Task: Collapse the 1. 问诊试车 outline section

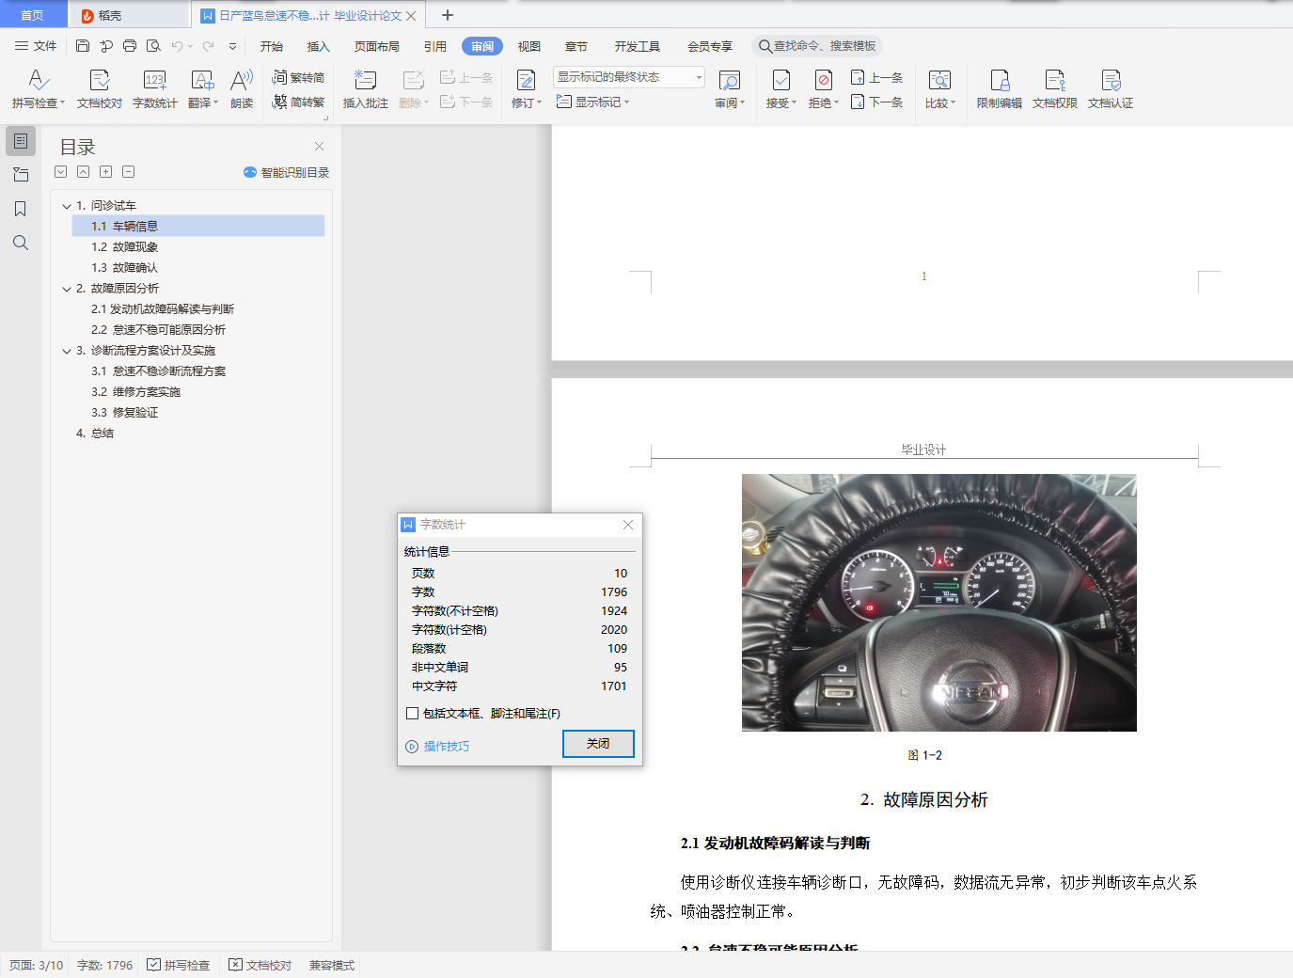Action: [x=67, y=206]
